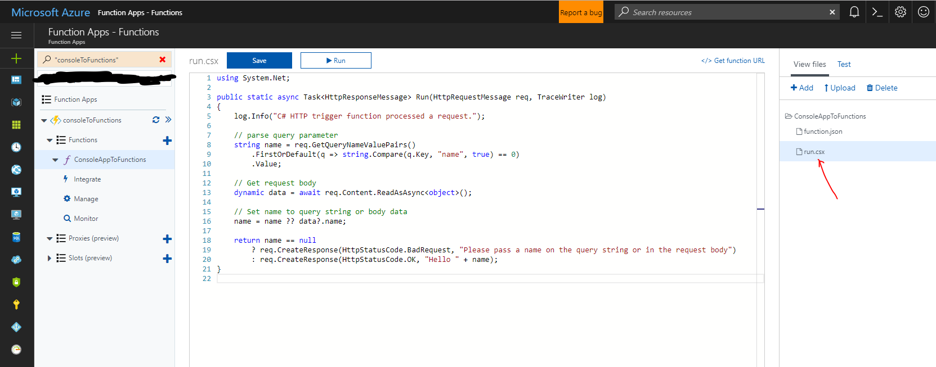Delete the selected file with Delete button

pyautogui.click(x=882, y=88)
